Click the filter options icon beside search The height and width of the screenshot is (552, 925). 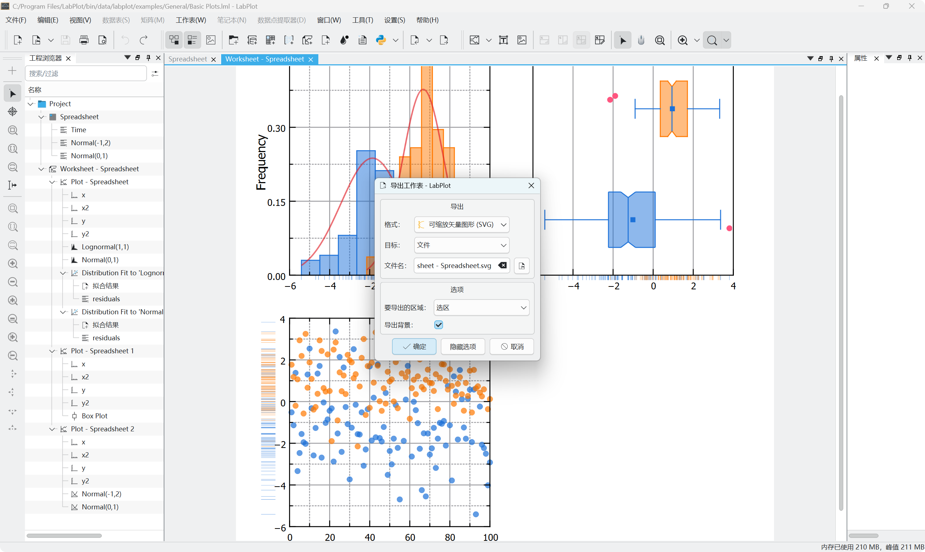tap(155, 74)
